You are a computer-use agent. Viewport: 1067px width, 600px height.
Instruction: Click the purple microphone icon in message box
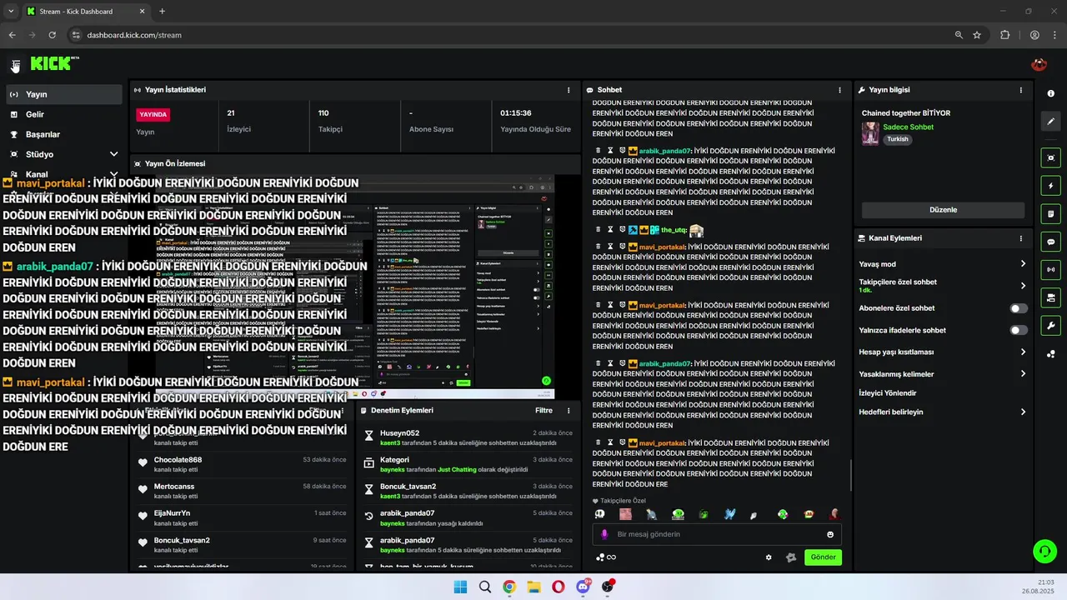[605, 534]
